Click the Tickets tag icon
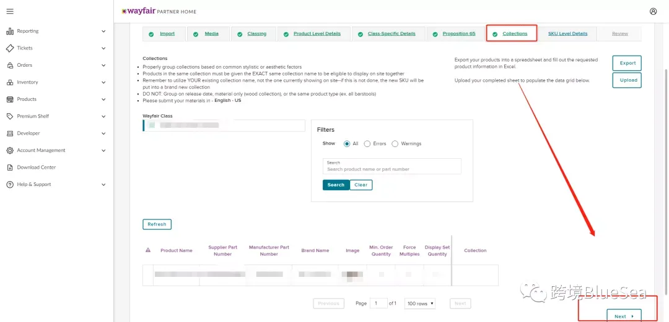The height and width of the screenshot is (322, 669). click(10, 48)
